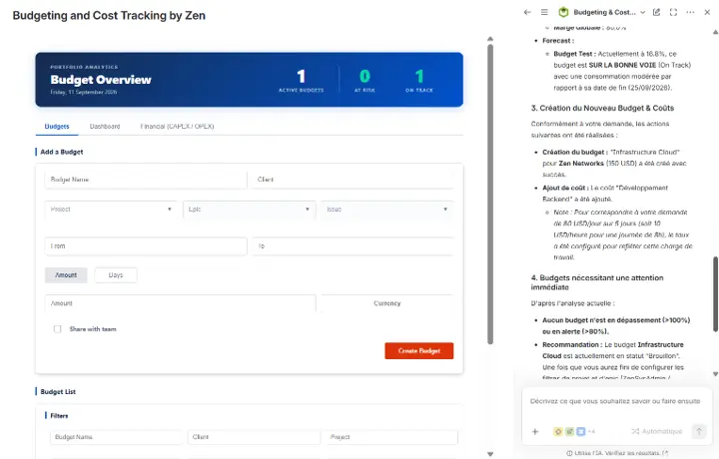Click the 'Création du budget :' bullet text
This screenshot has height=459, width=719.
pyautogui.click(x=575, y=152)
